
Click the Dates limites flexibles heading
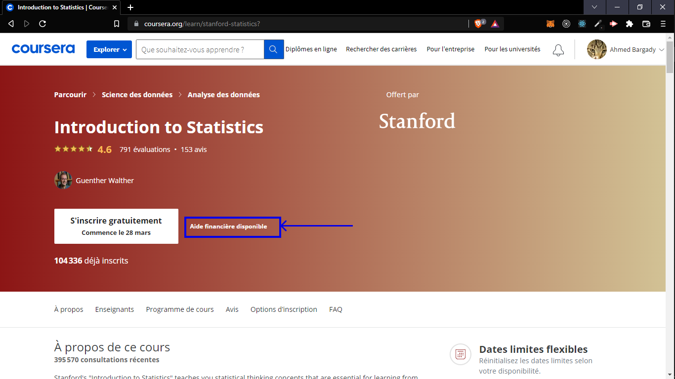[x=534, y=349]
